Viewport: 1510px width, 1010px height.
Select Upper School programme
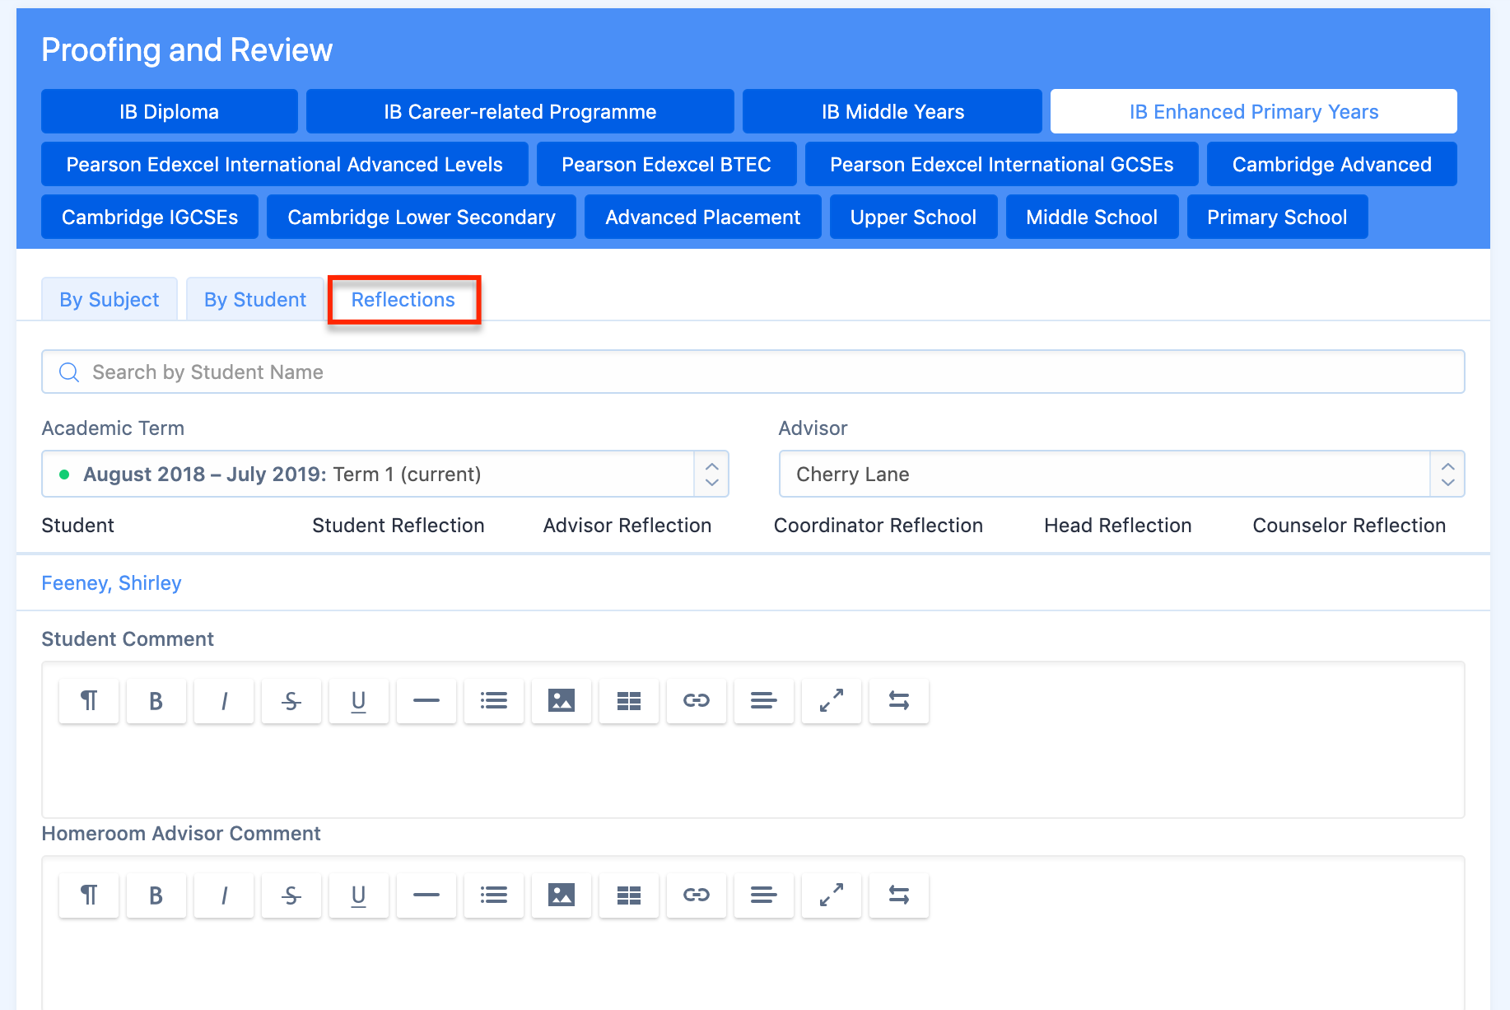[914, 217]
